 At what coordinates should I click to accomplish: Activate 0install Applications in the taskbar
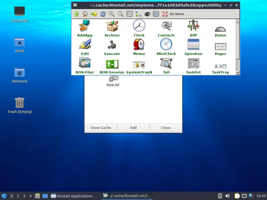pos(72,196)
